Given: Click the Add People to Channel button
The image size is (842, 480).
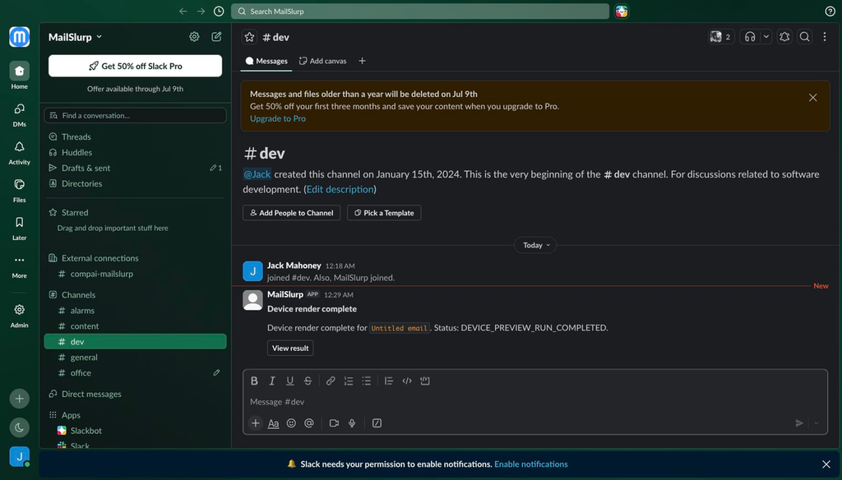Looking at the screenshot, I should click(x=292, y=213).
